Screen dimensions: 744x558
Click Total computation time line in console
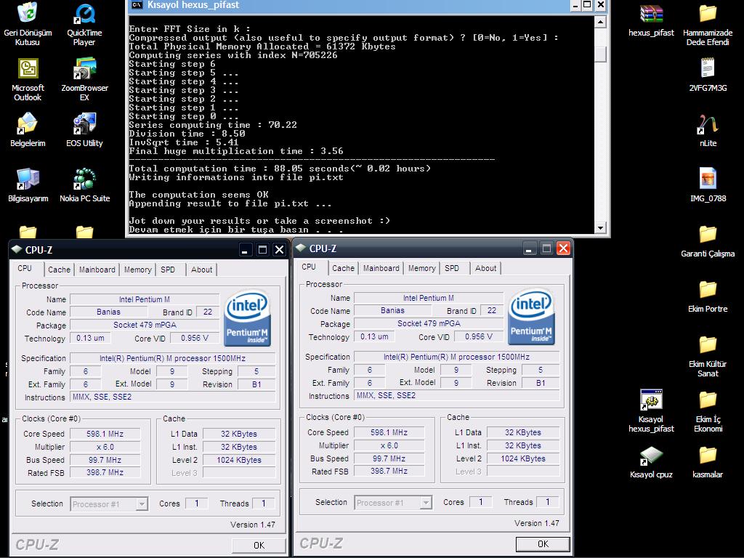(x=280, y=169)
